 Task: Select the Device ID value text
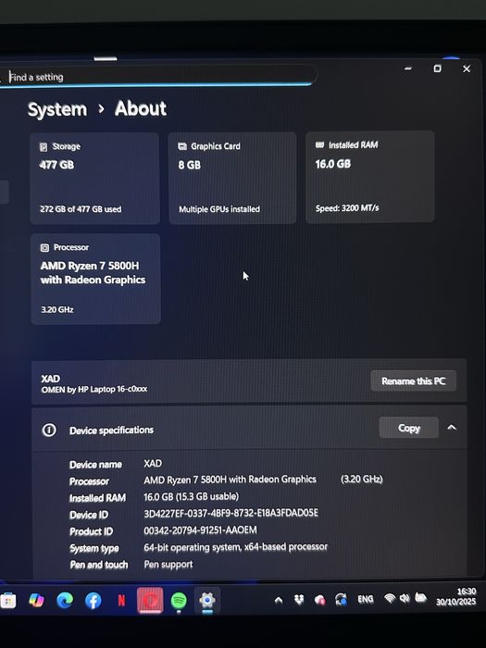tap(231, 513)
